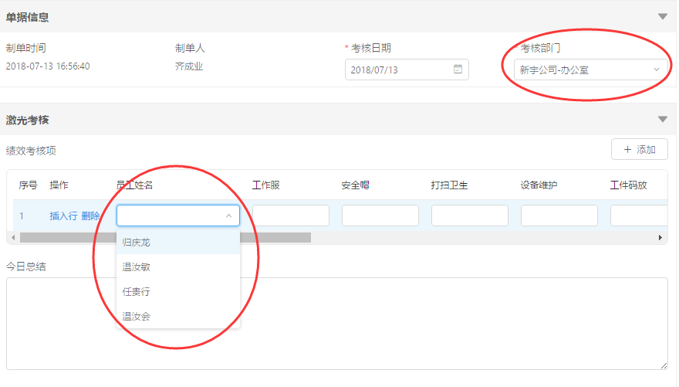Click the 设备维护 input field

point(559,216)
